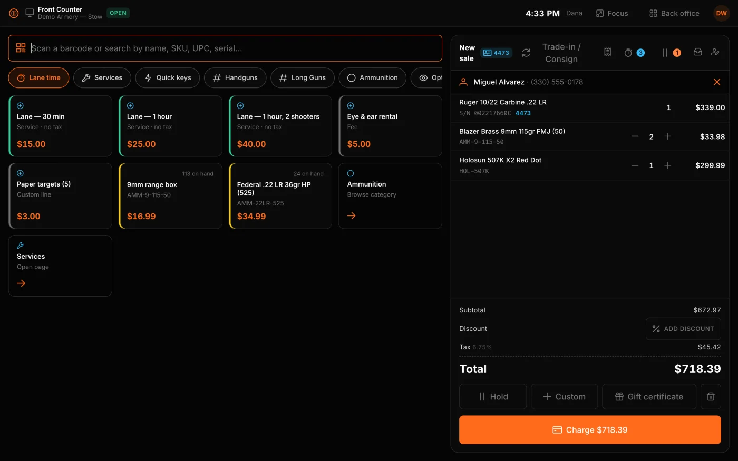This screenshot has width=738, height=461.
Task: Click customer name Miguel Alvarez
Action: (499, 82)
